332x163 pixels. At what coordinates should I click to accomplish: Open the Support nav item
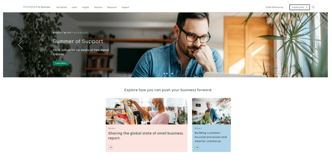coord(125,7)
